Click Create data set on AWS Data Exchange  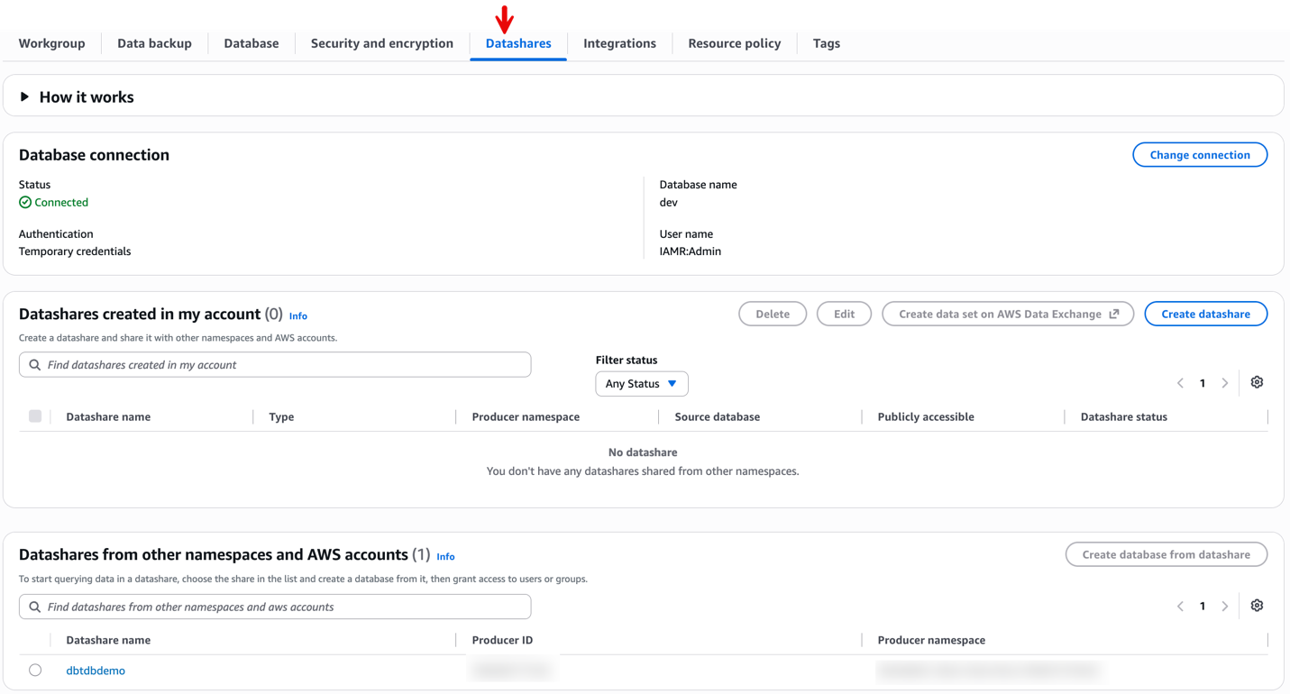(1008, 314)
